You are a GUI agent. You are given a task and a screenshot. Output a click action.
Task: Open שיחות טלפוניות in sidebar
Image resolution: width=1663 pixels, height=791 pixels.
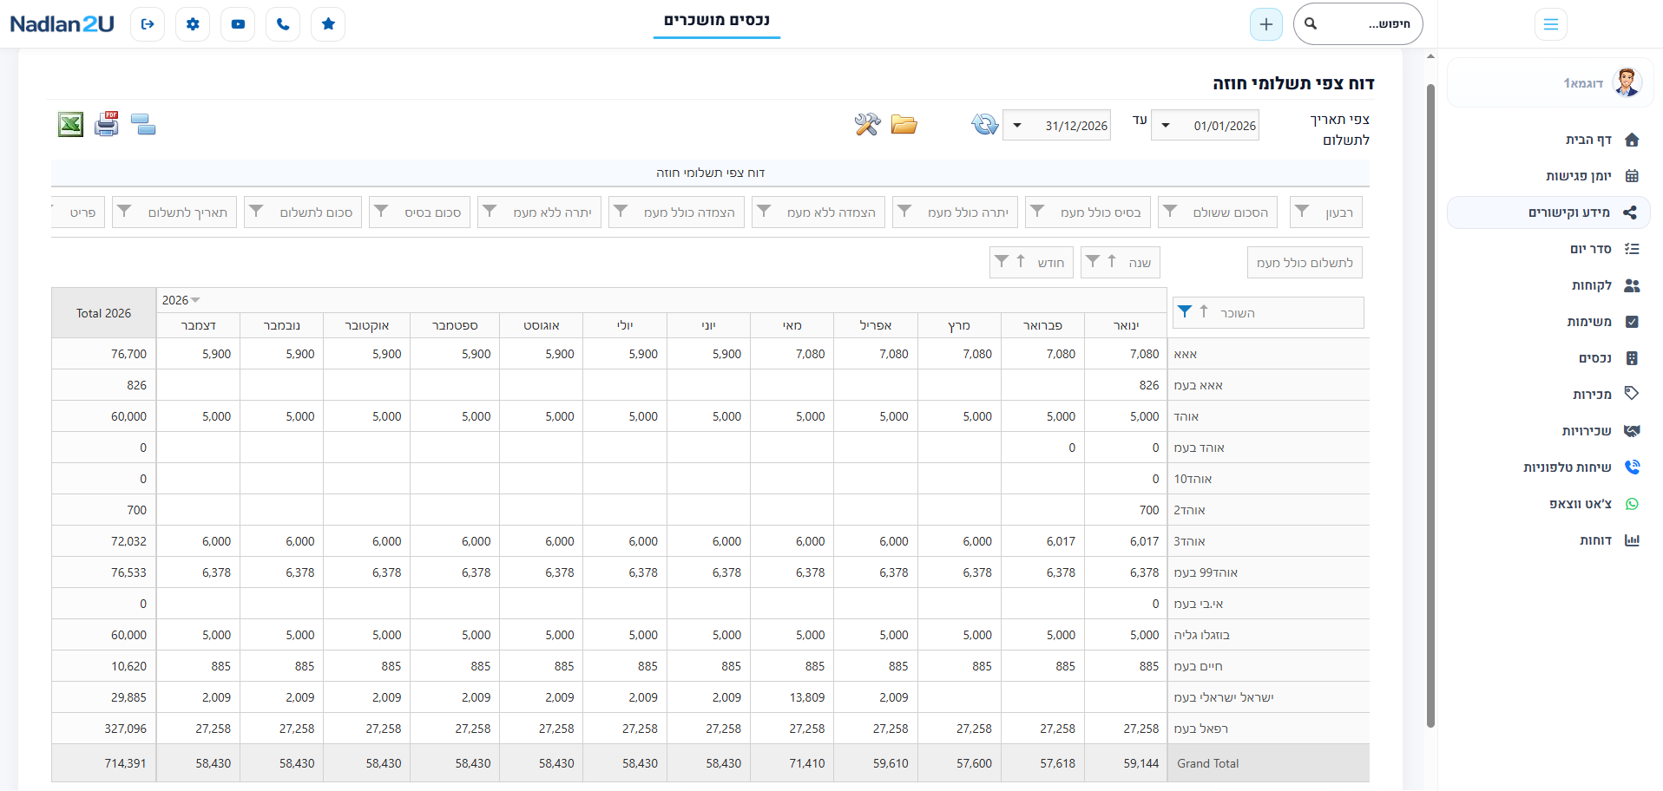click(1549, 467)
